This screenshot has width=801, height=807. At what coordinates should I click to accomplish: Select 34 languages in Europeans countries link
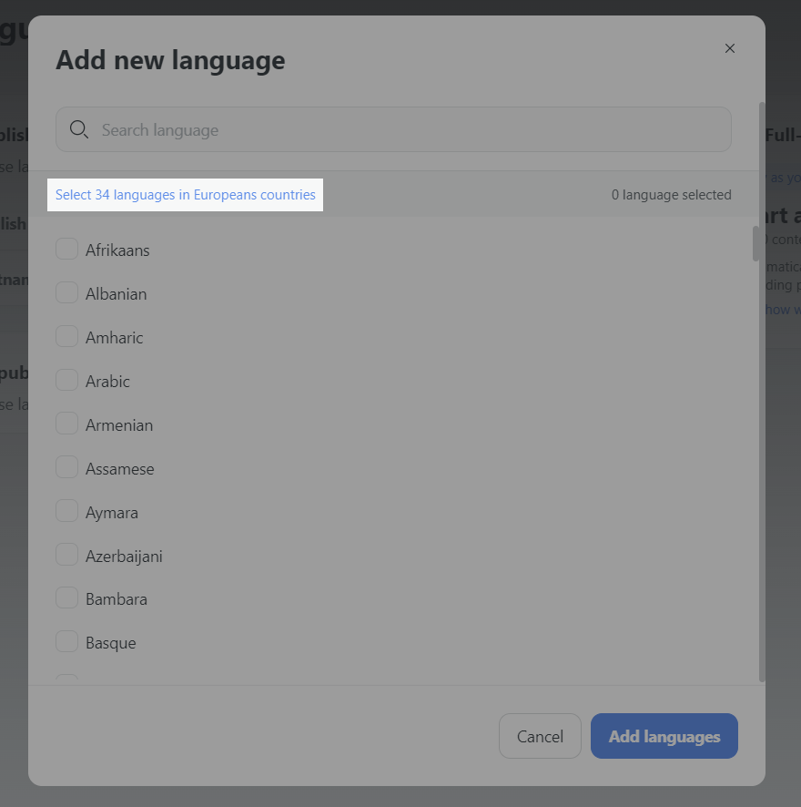click(x=186, y=195)
